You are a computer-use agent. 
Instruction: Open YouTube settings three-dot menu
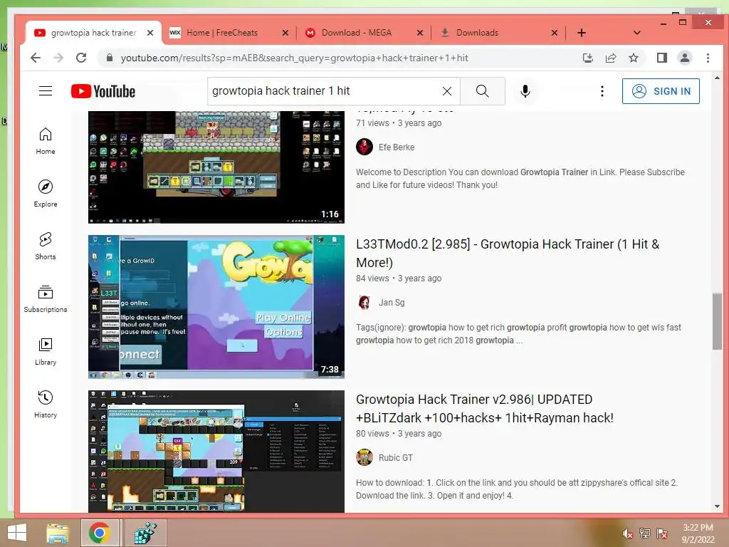coord(602,91)
